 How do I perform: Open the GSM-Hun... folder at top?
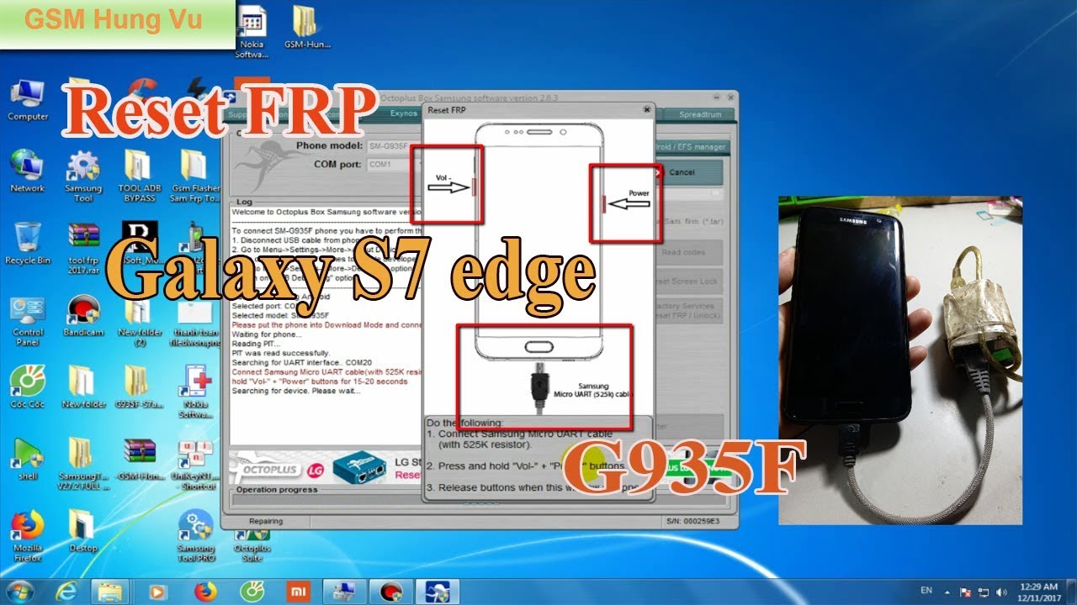point(306,27)
